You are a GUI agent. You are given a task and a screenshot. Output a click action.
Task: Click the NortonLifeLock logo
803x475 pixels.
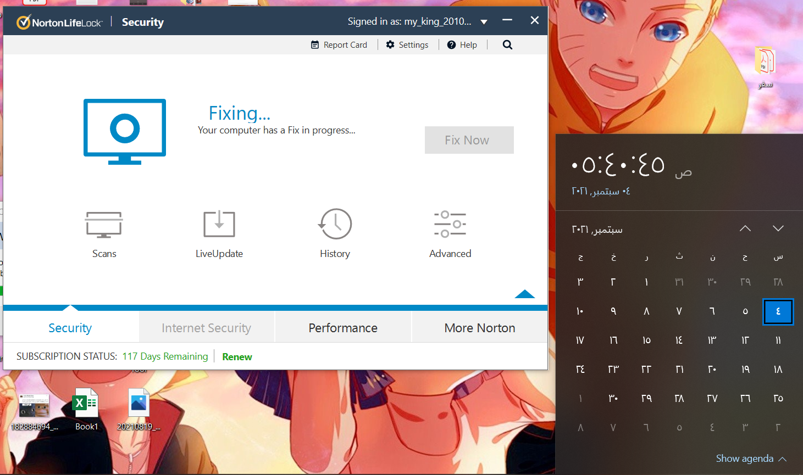pyautogui.click(x=59, y=23)
